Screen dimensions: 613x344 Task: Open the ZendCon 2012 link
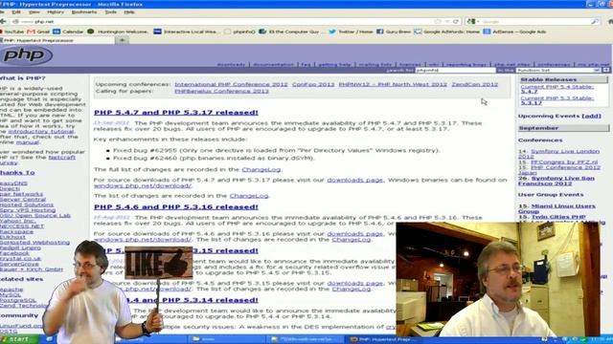pyautogui.click(x=475, y=84)
